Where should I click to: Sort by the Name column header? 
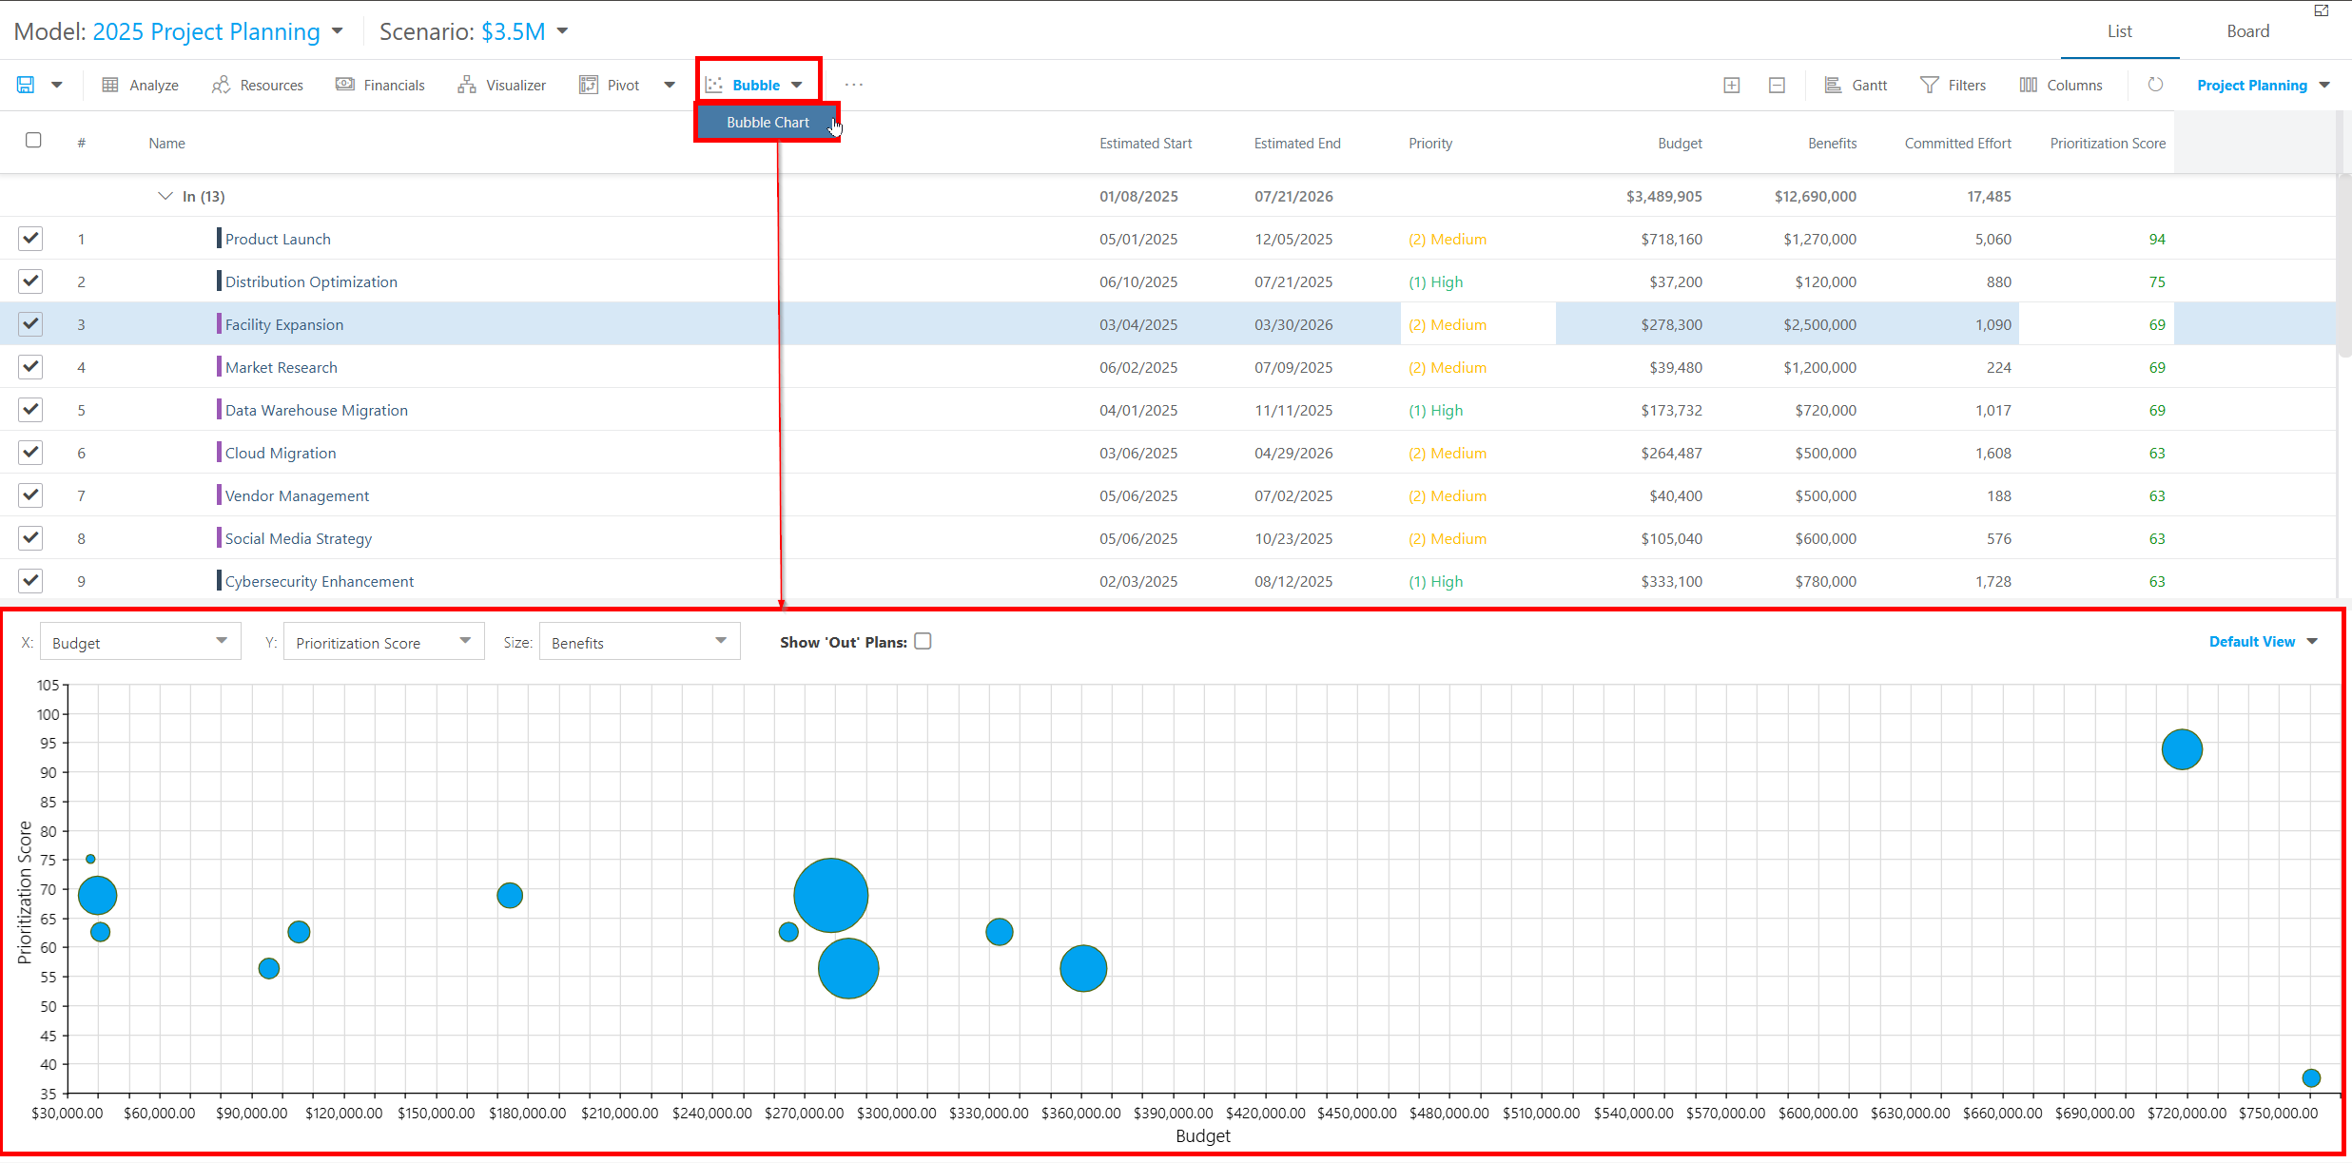click(166, 144)
